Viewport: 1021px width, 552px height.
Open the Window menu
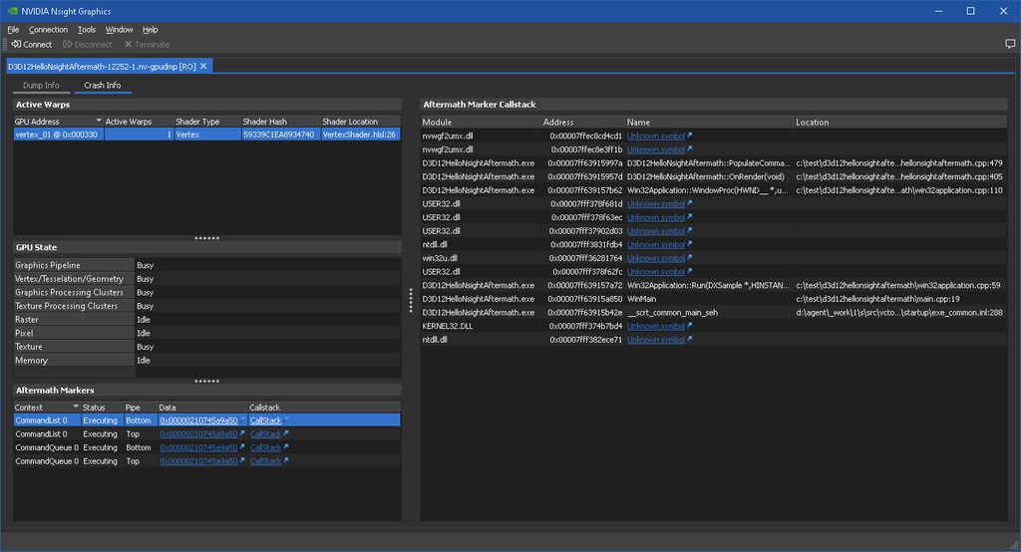120,29
